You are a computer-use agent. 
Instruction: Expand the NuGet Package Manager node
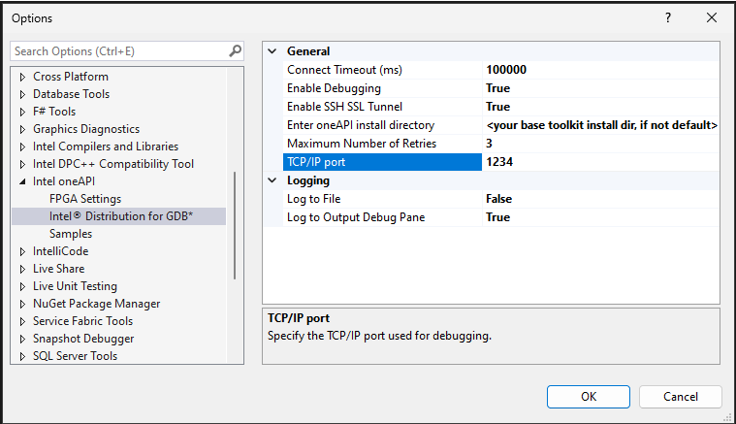23,304
